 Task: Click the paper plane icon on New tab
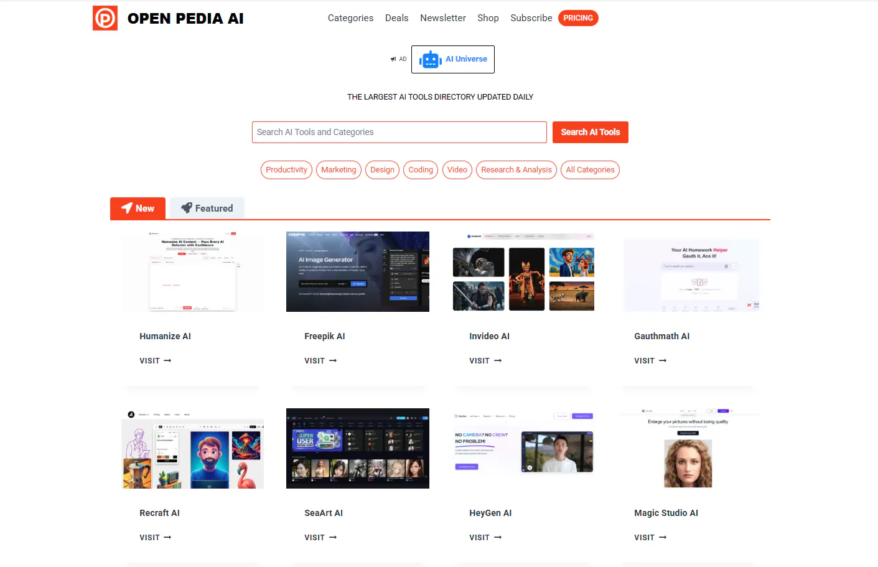click(127, 208)
